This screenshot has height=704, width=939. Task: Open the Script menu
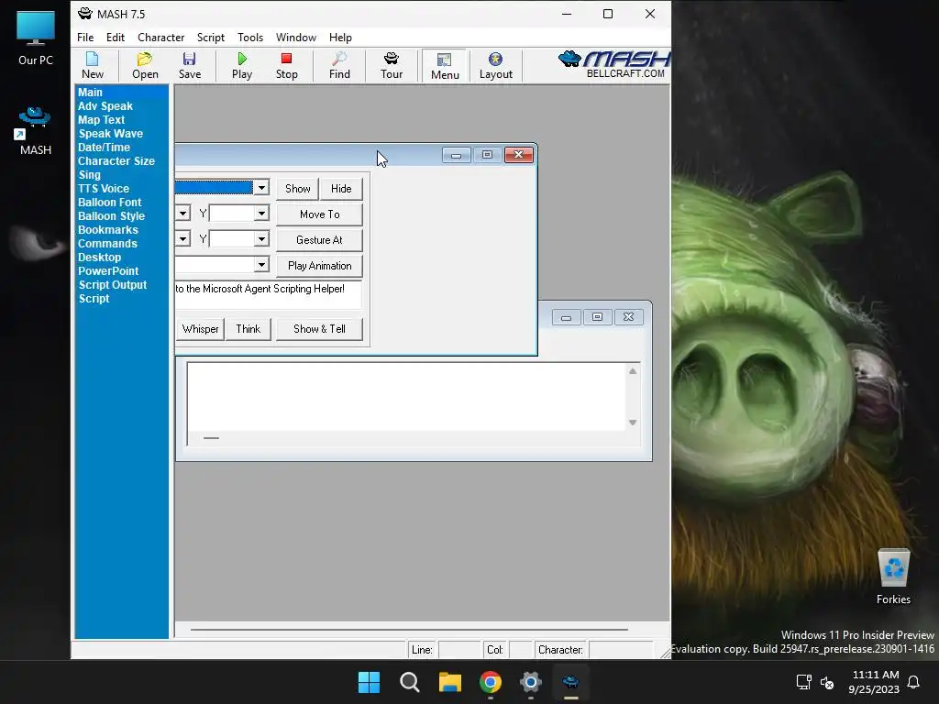pos(211,37)
